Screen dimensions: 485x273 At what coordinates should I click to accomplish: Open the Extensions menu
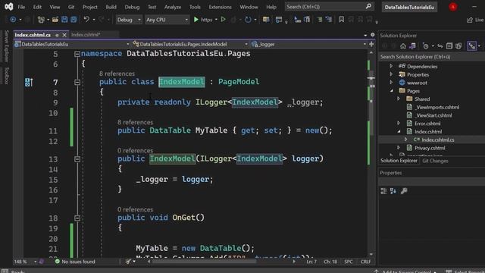click(x=220, y=7)
